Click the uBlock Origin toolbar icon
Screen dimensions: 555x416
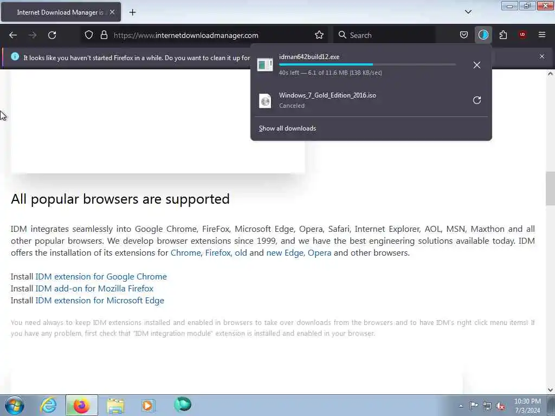pos(522,35)
